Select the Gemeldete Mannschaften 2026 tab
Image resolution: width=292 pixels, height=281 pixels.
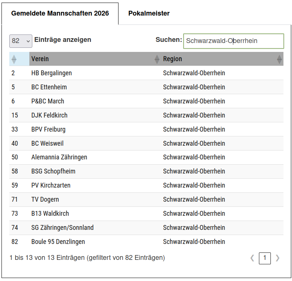tap(60, 13)
